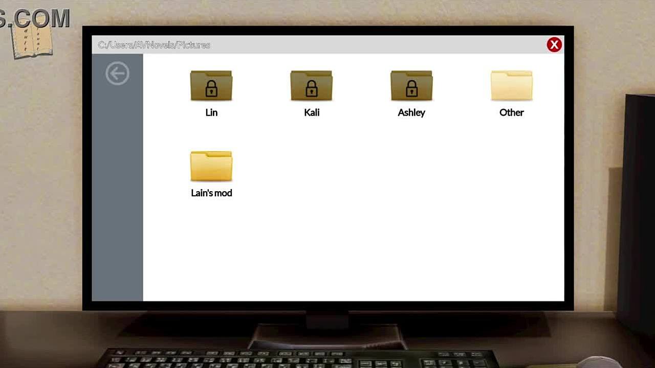
Task: Select the "Ashley" folder name label
Action: [411, 112]
